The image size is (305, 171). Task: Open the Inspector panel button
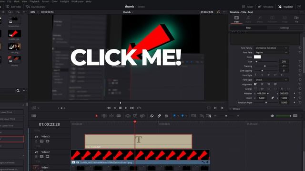point(286,7)
